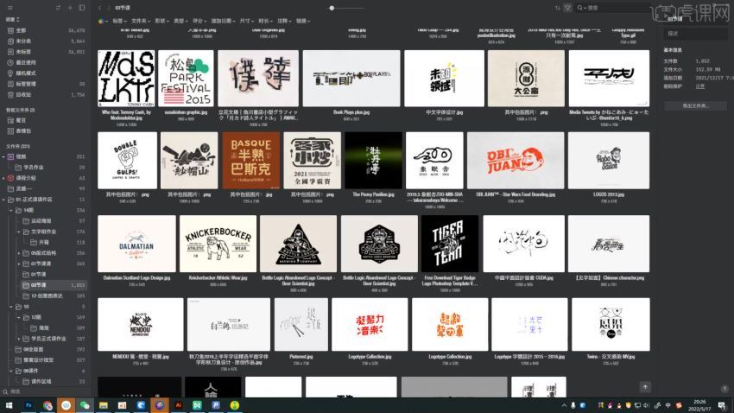734x413 pixels.
Task: Open the taskbar clock showing 20:26
Action: click(699, 405)
